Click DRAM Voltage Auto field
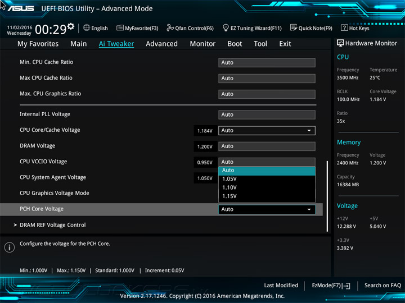This screenshot has height=303, width=405. coord(267,146)
